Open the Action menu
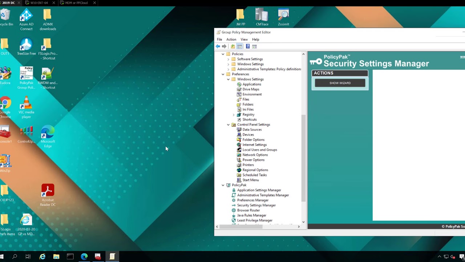The width and height of the screenshot is (465, 262). (x=231, y=40)
